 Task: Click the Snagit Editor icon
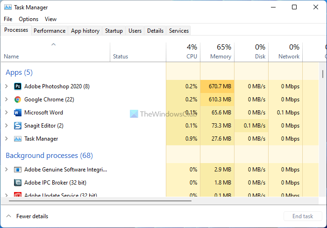click(18, 126)
